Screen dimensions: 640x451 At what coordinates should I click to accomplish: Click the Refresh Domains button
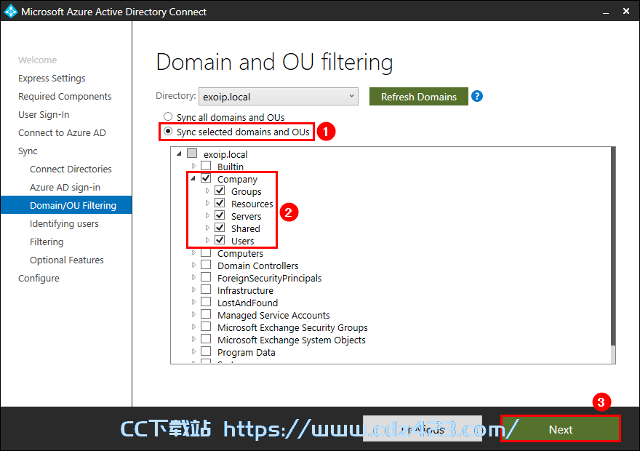(x=419, y=96)
